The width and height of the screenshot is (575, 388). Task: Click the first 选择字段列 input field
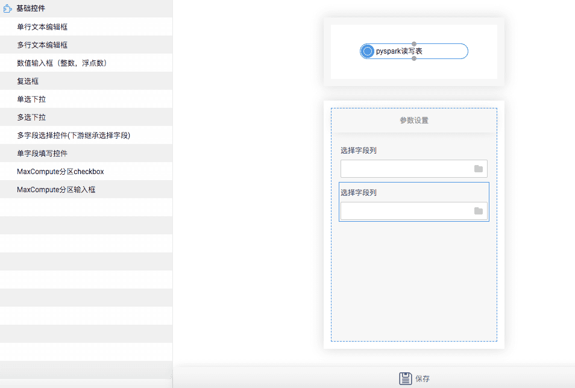(x=414, y=169)
